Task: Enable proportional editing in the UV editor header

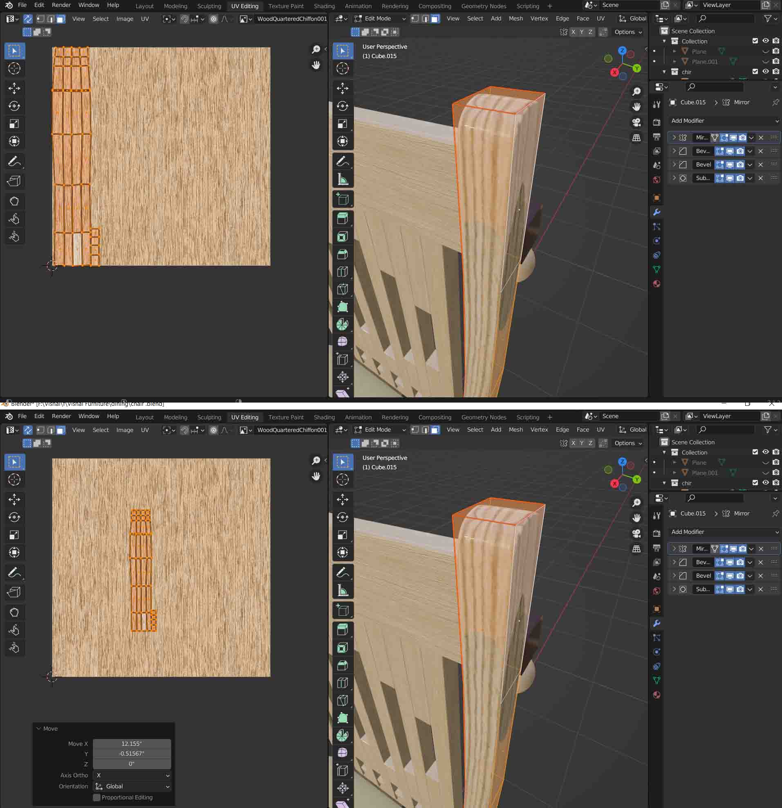Action: point(213,19)
